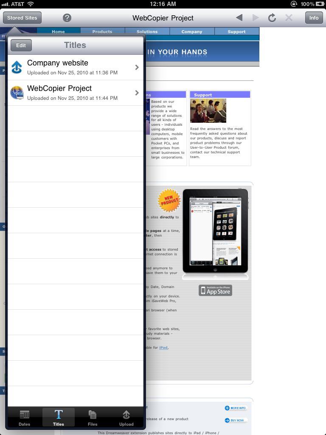Open the Solutions menu on webpage
The width and height of the screenshot is (326, 435).
point(147,31)
